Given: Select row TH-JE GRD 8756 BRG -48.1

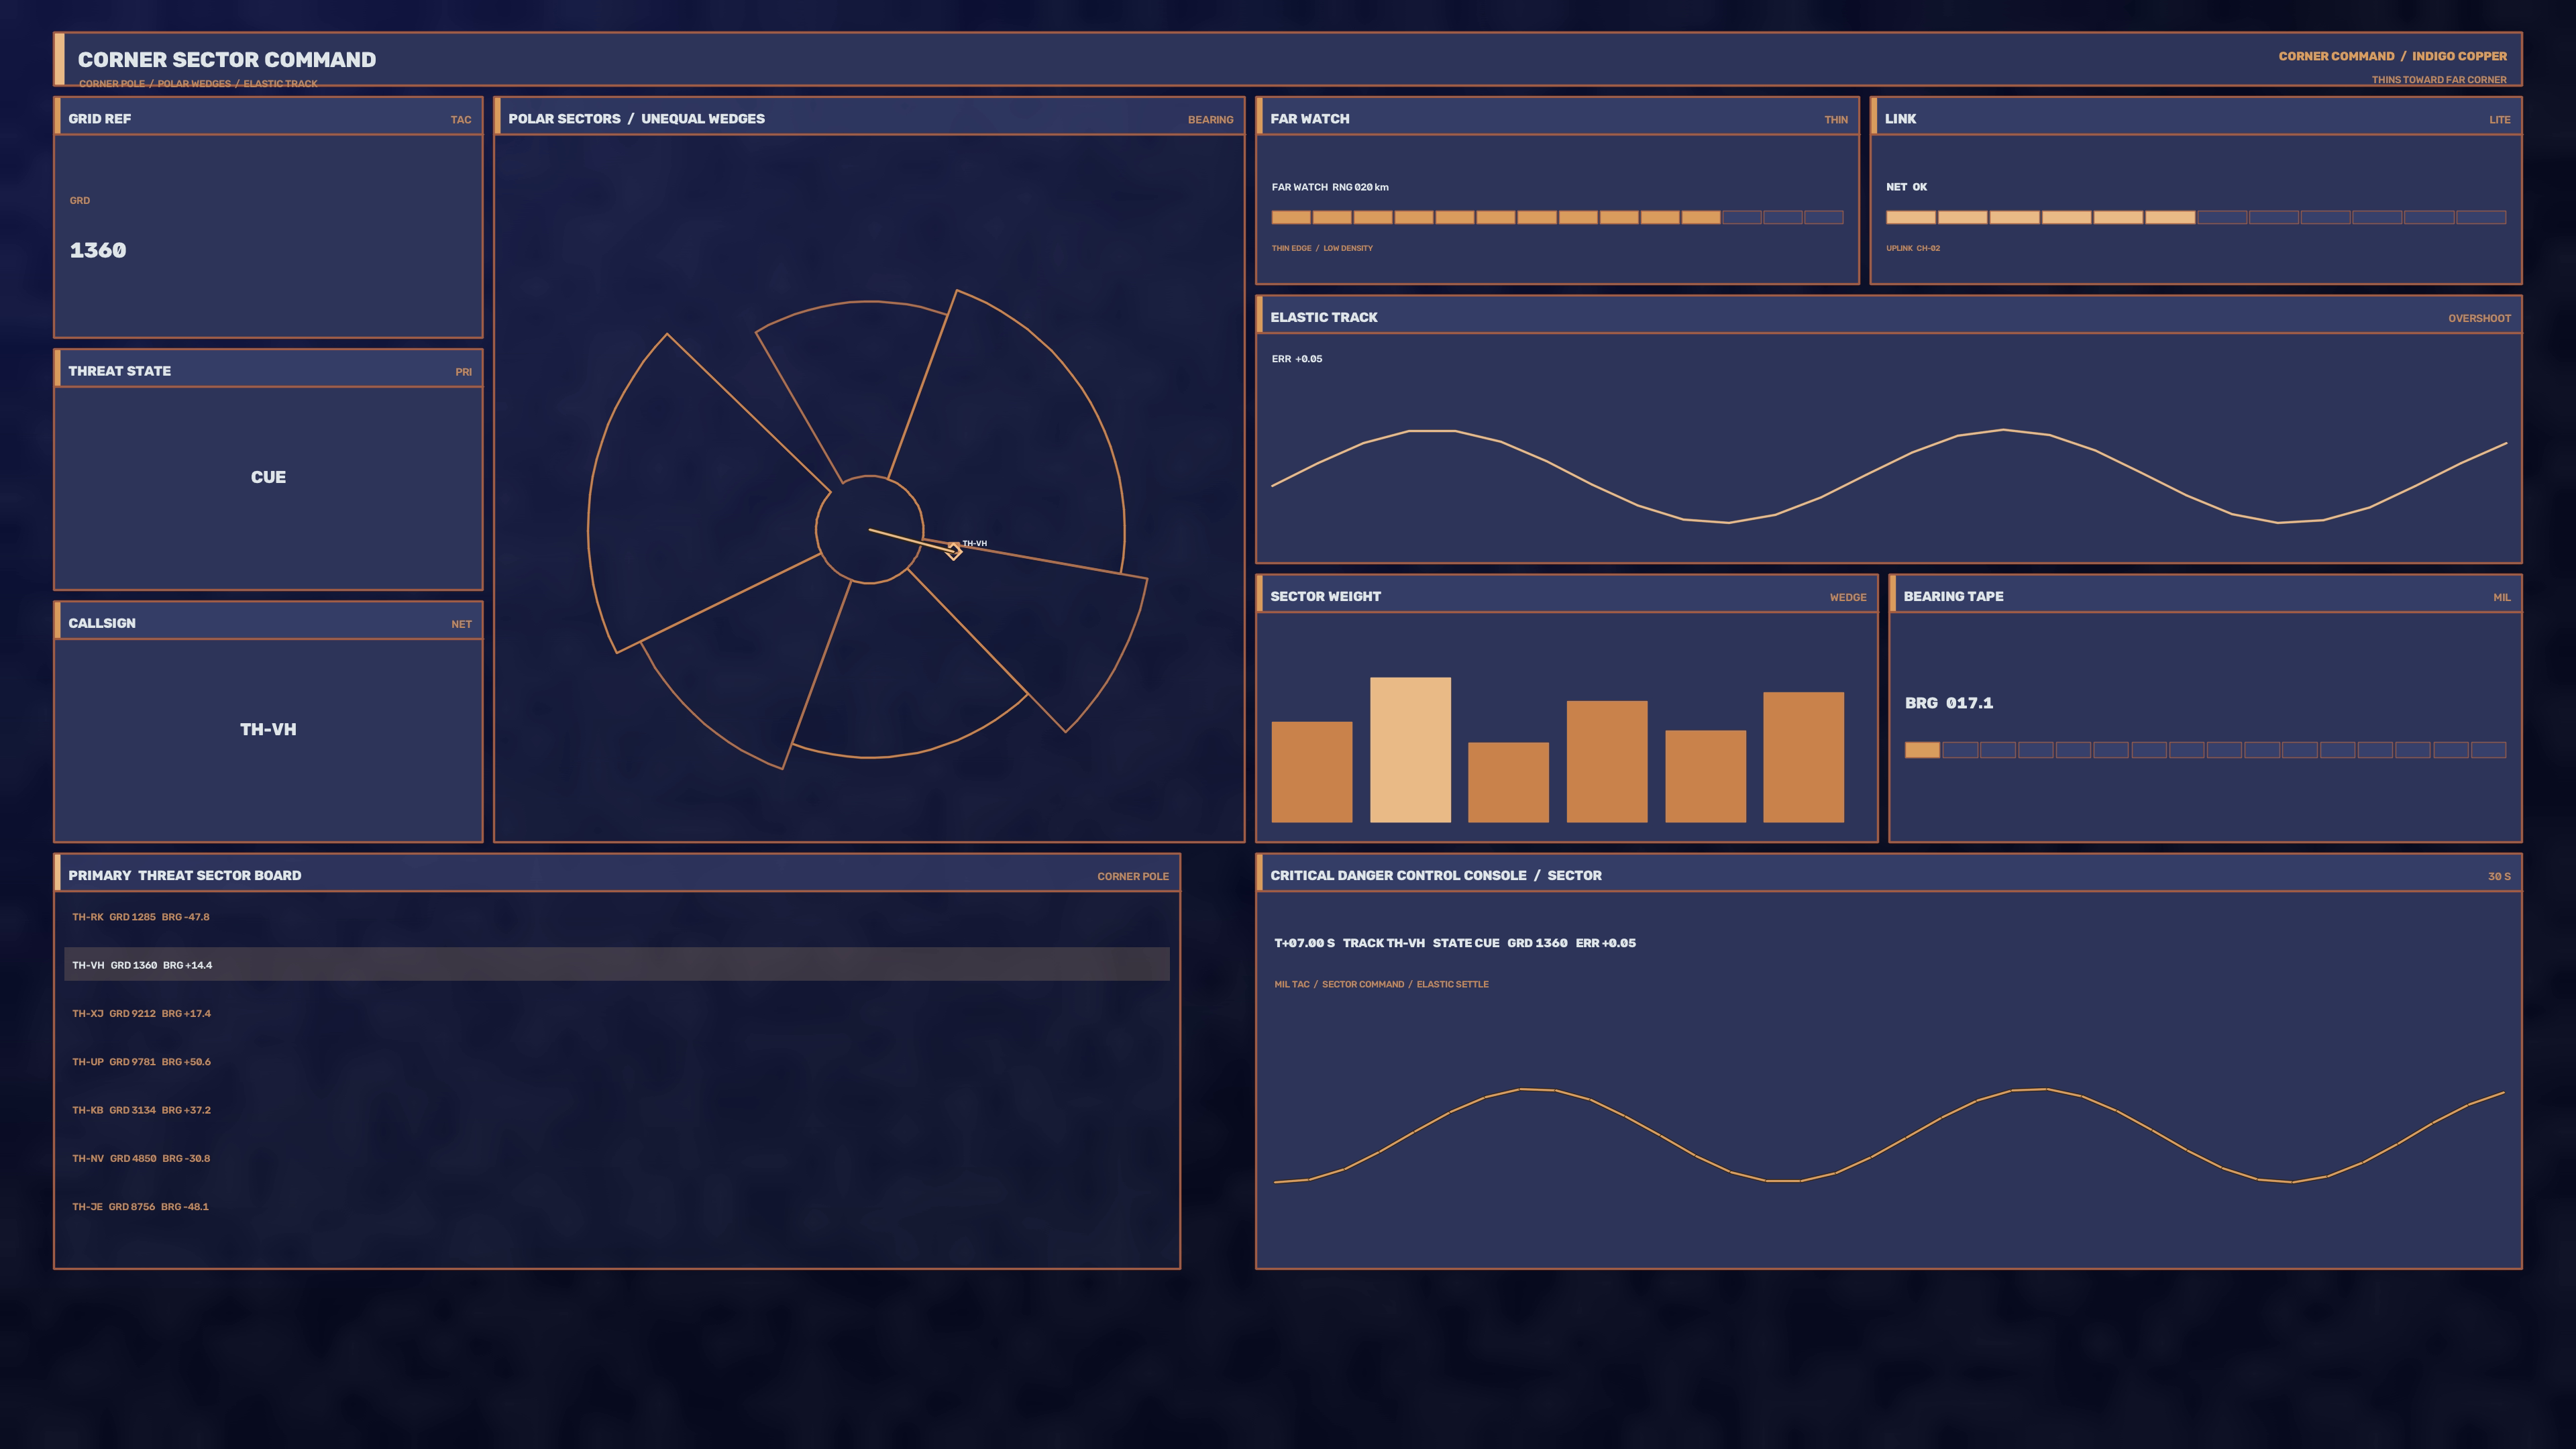Looking at the screenshot, I should [x=617, y=1206].
